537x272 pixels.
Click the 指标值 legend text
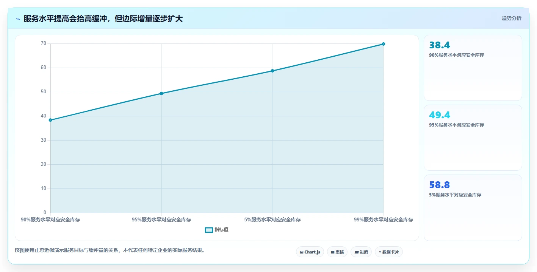221,230
